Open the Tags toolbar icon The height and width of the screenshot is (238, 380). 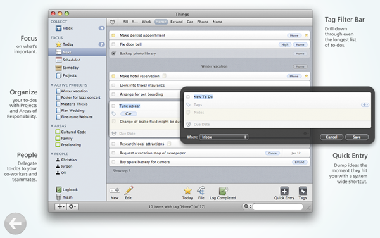(x=303, y=191)
